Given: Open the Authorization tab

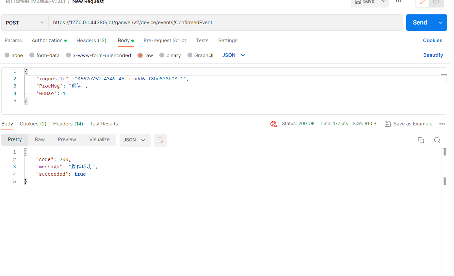Looking at the screenshot, I should click(49, 41).
